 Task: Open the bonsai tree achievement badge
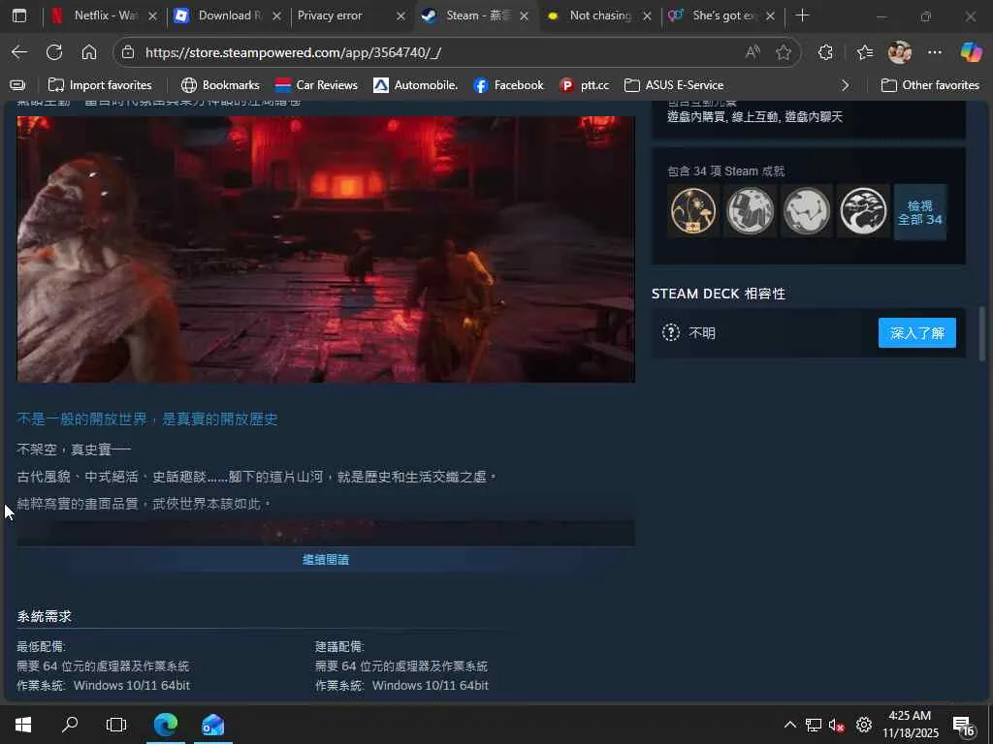pyautogui.click(x=863, y=211)
